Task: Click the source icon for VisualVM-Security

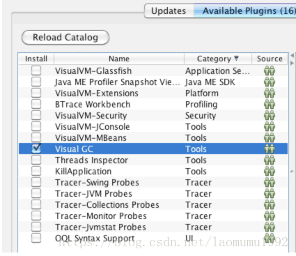Action: pyautogui.click(x=270, y=115)
